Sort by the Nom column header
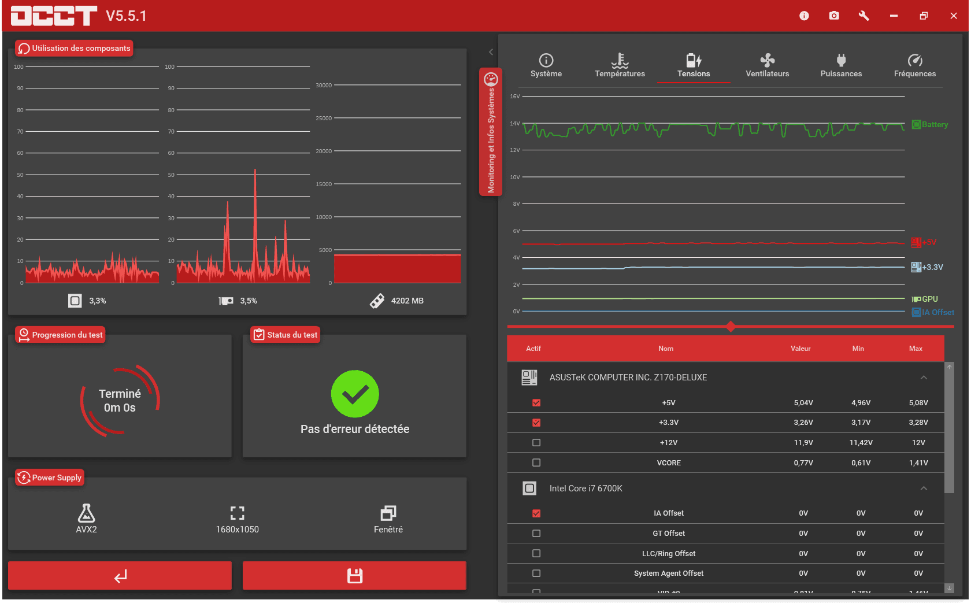 (666, 349)
